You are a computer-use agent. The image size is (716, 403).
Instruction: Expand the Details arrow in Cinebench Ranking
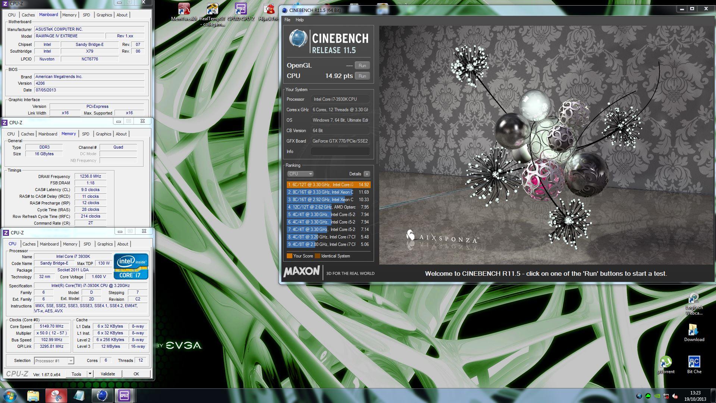(367, 174)
